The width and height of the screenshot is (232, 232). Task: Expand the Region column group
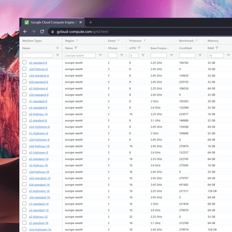pyautogui.click(x=77, y=40)
